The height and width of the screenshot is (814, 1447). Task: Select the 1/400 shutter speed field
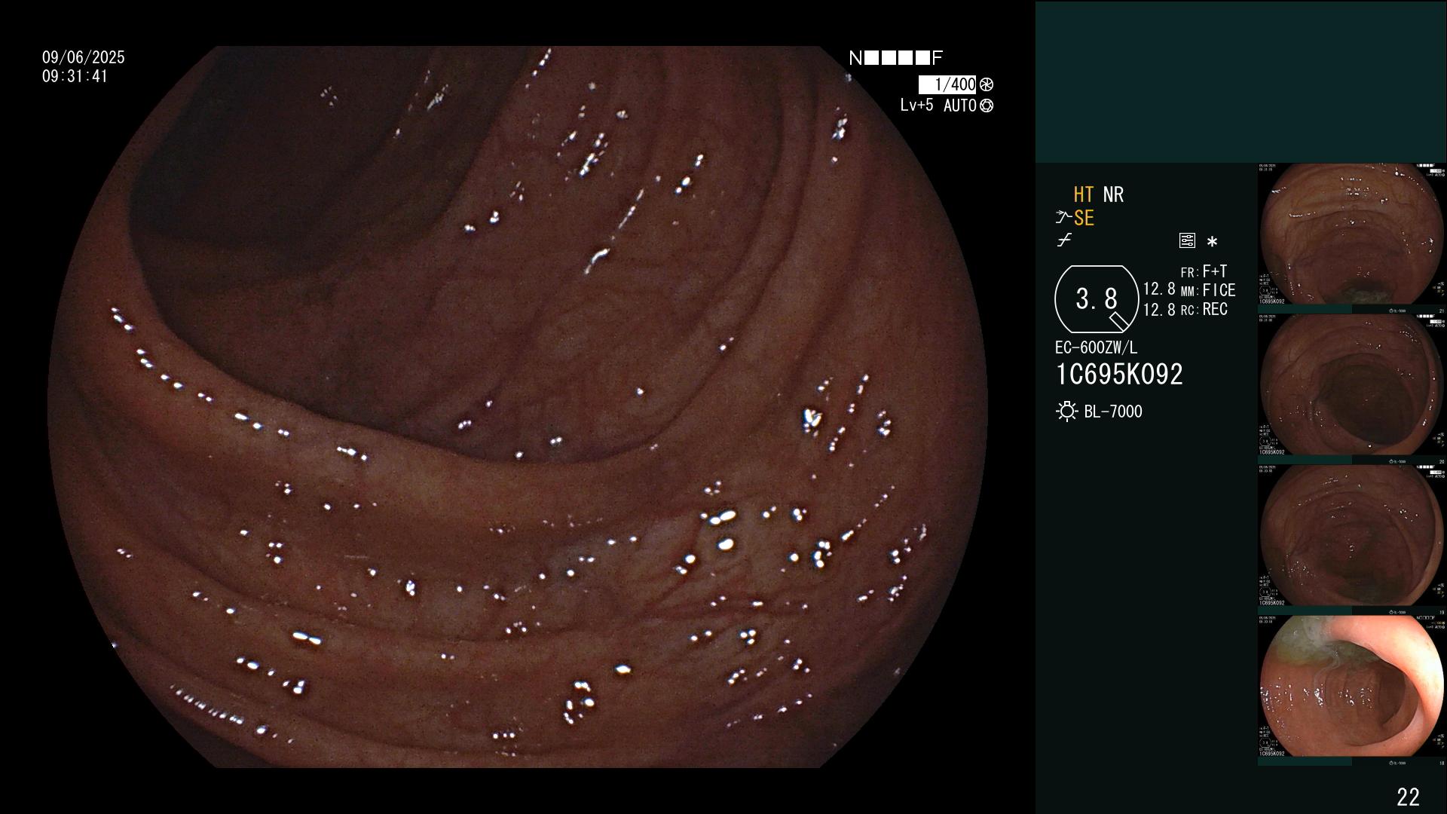pos(947,84)
